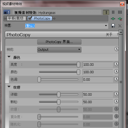Image resolution: width=128 pixels, height=128 pixels.
Task: Collapse the 纹理 section triangle
Action: tap(9, 87)
